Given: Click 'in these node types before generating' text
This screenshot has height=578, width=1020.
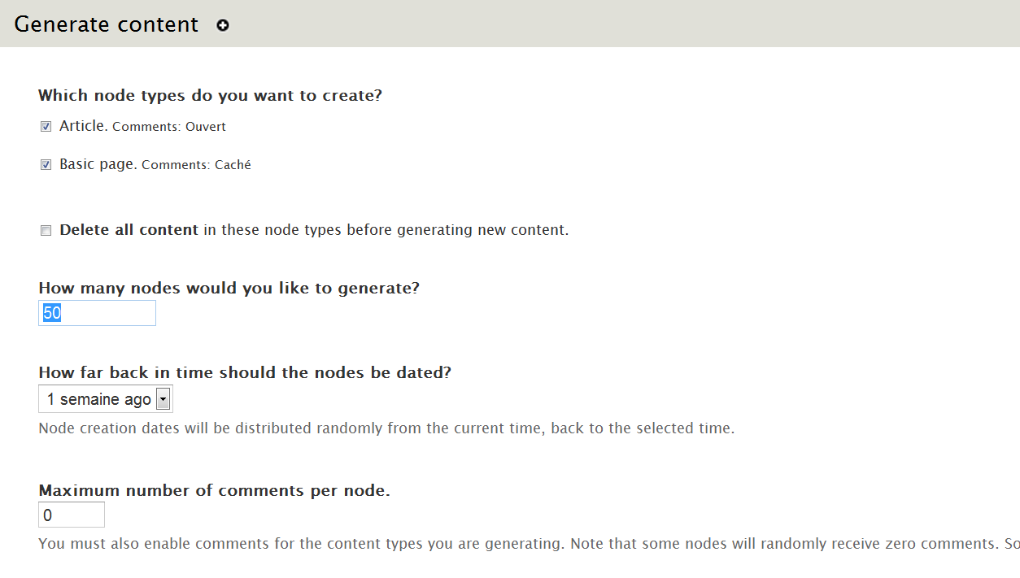Looking at the screenshot, I should click(386, 230).
